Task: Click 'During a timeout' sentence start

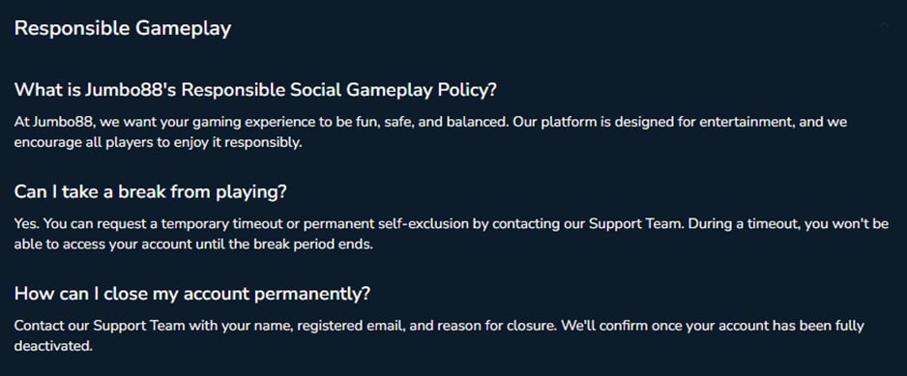Action: click(x=744, y=224)
